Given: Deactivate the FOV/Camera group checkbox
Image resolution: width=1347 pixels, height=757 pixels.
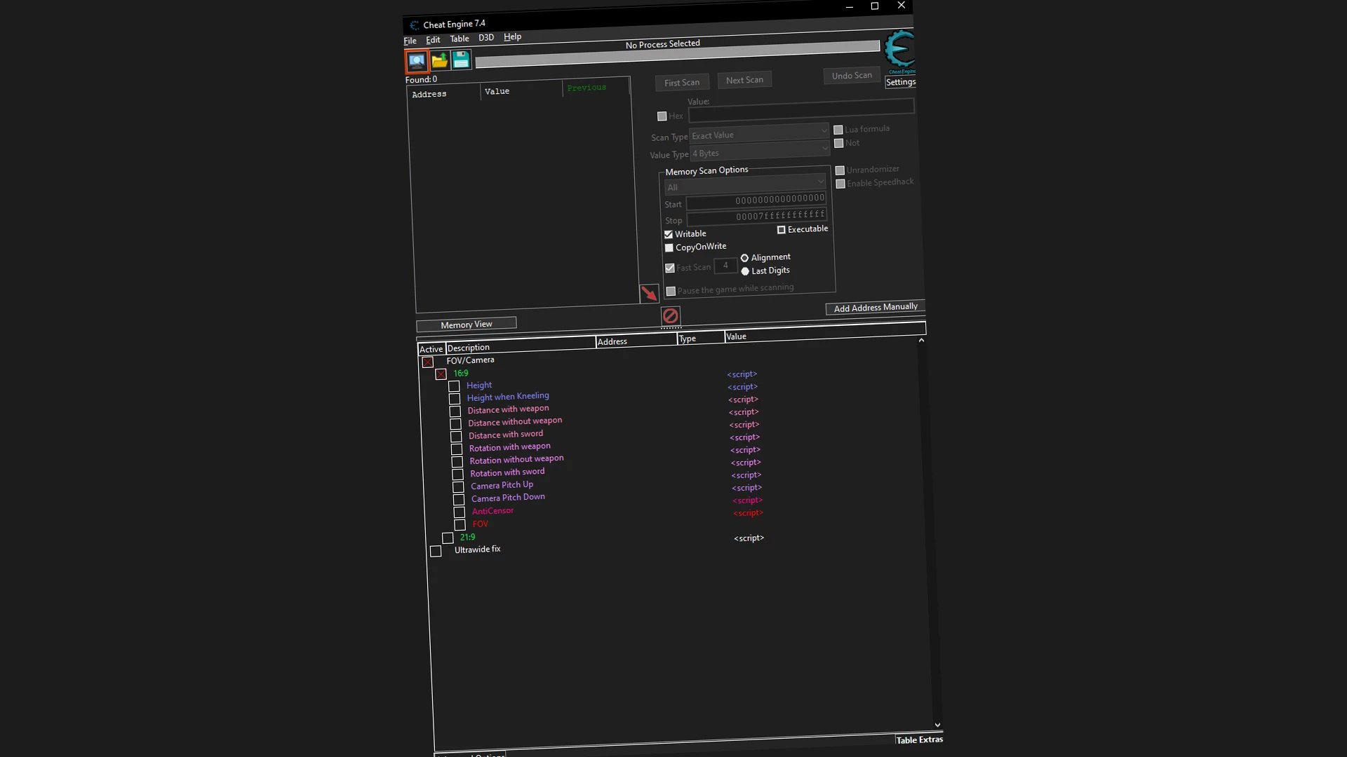Looking at the screenshot, I should (x=428, y=362).
